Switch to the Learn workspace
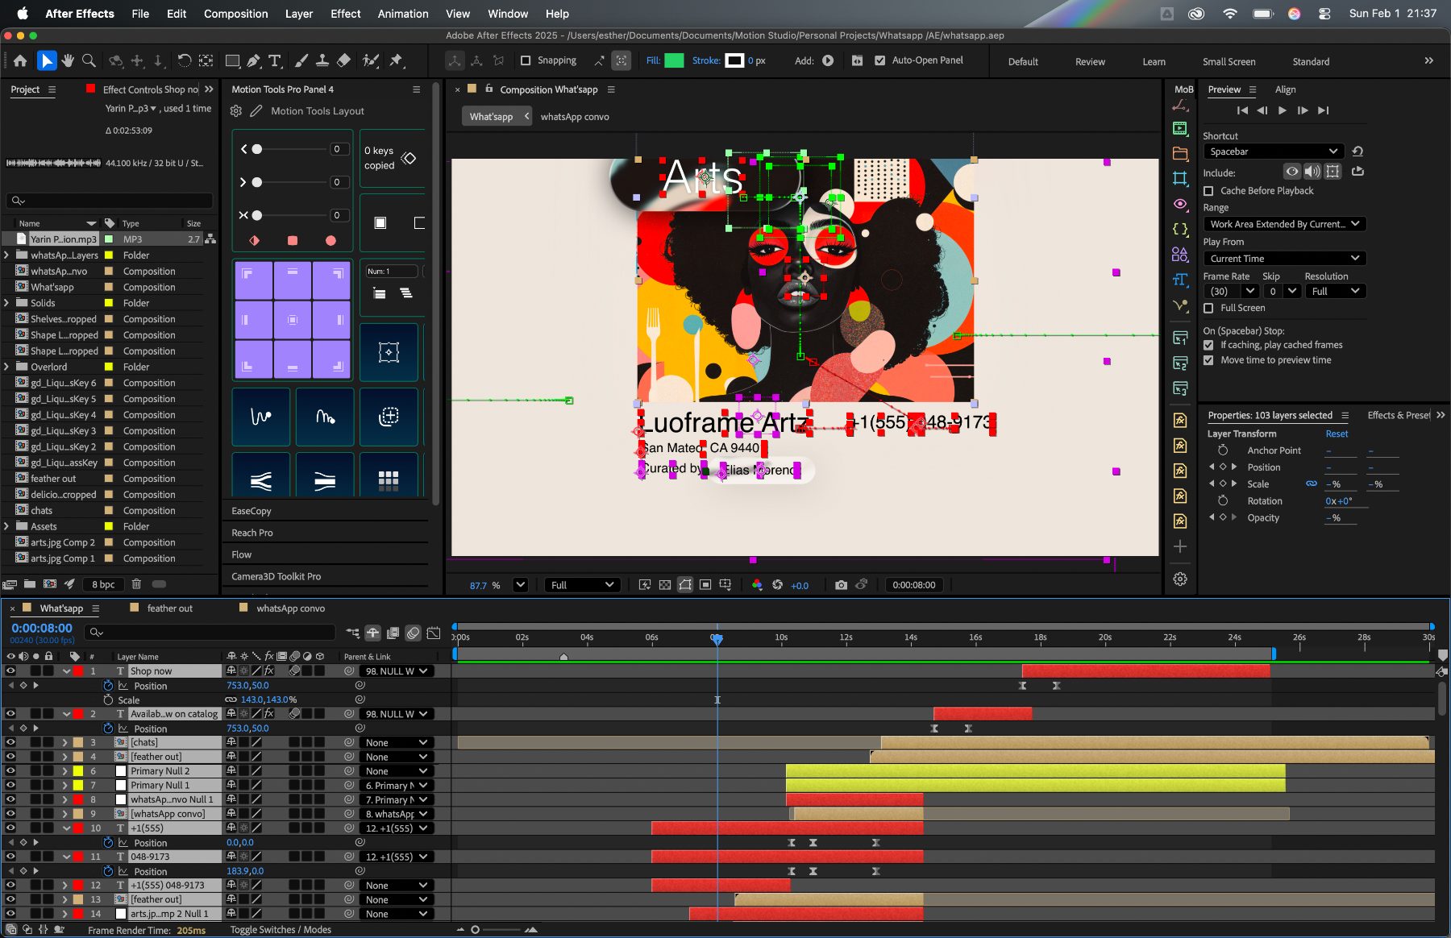 [1154, 61]
